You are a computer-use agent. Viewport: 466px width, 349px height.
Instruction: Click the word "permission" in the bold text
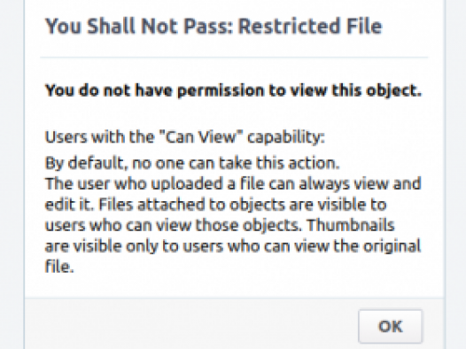[x=221, y=91]
